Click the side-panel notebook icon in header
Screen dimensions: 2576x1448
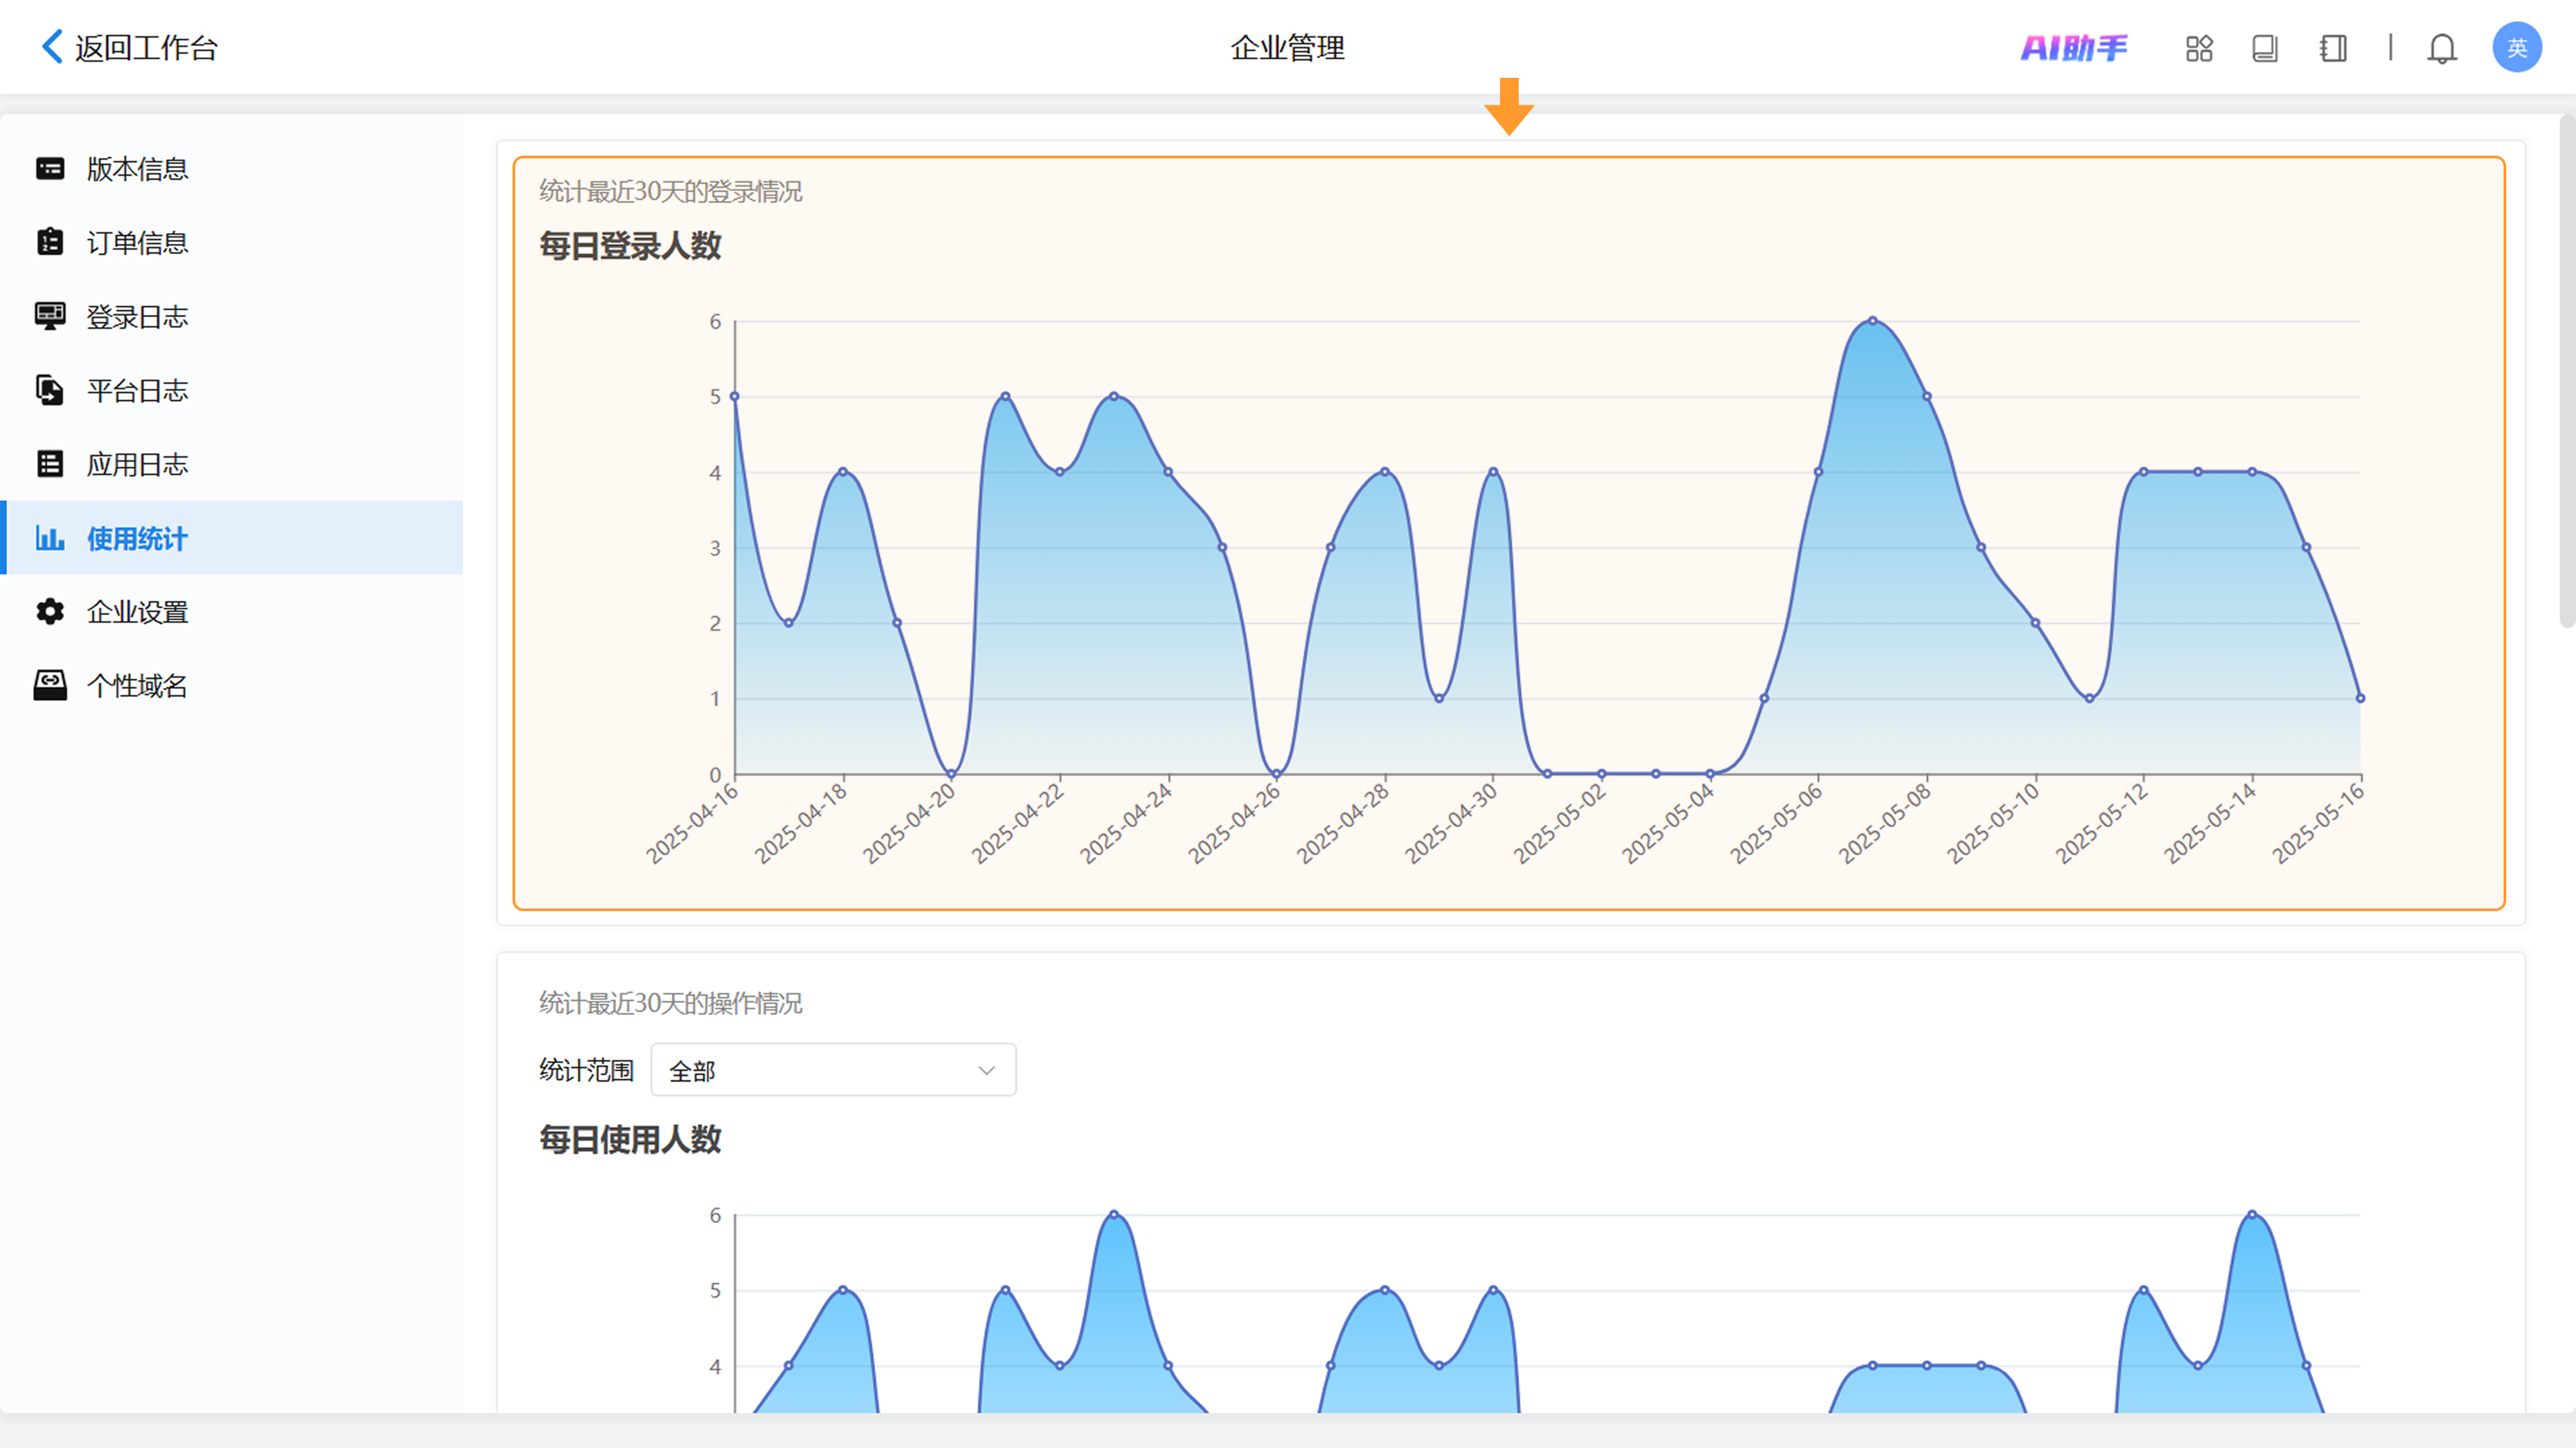coord(2333,48)
